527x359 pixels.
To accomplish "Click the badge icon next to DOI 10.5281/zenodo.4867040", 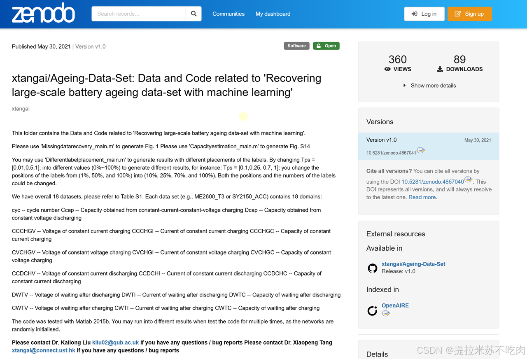I will [x=469, y=179].
